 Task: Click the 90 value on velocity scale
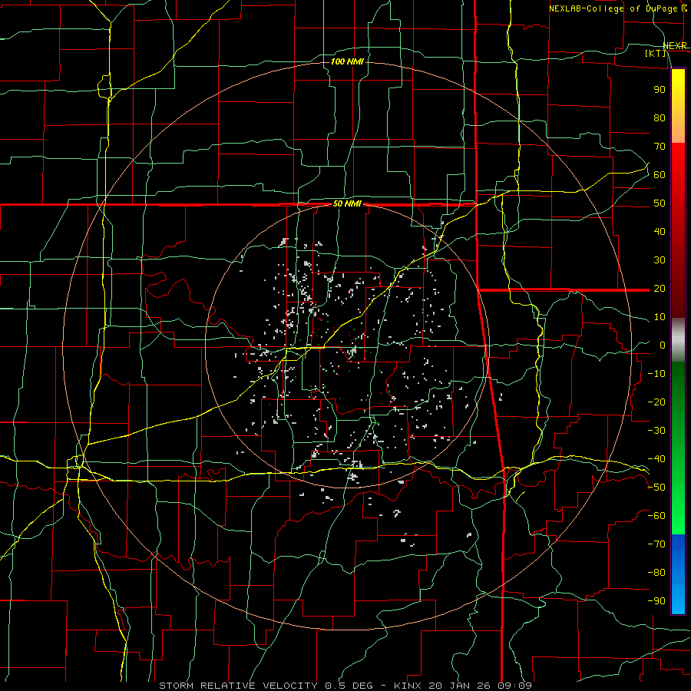pos(660,90)
